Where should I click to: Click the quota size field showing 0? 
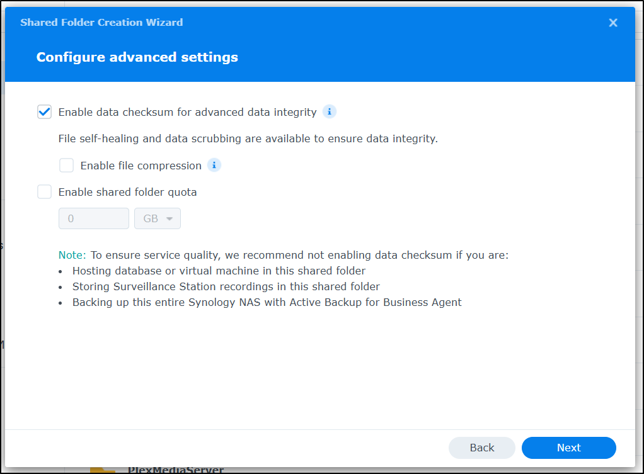click(x=94, y=218)
